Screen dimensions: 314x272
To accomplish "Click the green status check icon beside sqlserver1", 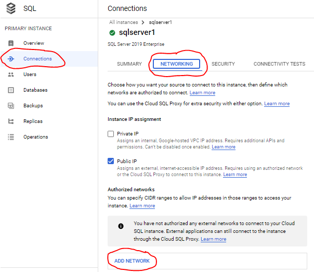I will (112, 33).
